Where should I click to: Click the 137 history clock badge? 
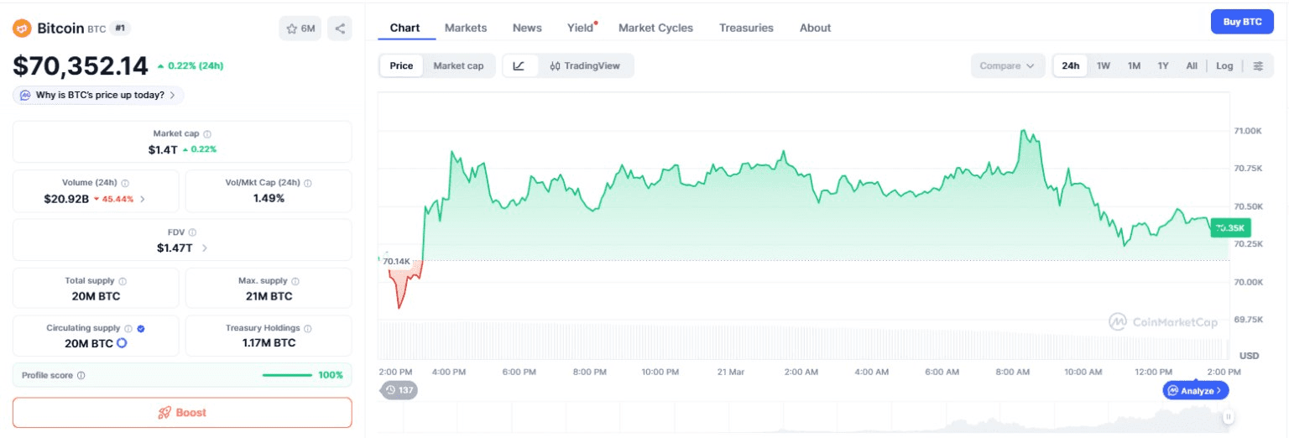399,390
